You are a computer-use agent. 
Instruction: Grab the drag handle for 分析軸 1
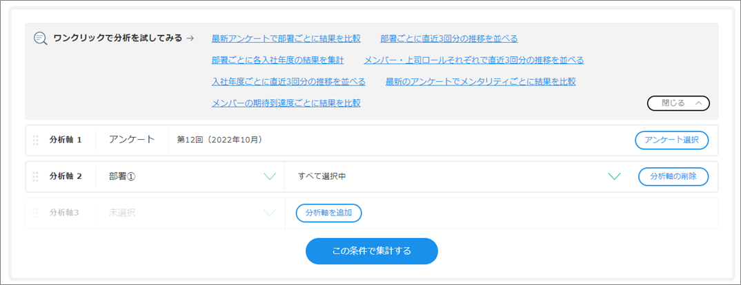pos(35,140)
